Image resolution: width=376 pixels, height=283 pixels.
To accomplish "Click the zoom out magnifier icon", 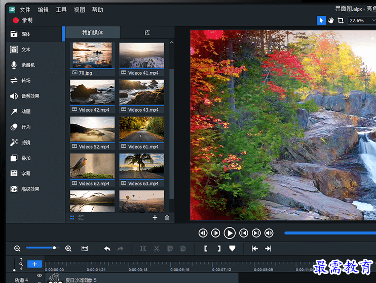I will click(x=17, y=248).
